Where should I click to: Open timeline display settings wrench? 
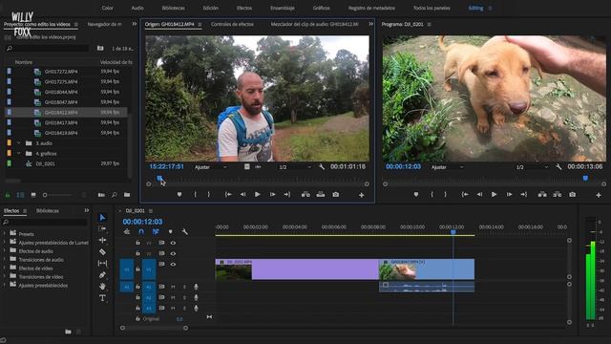click(x=184, y=231)
